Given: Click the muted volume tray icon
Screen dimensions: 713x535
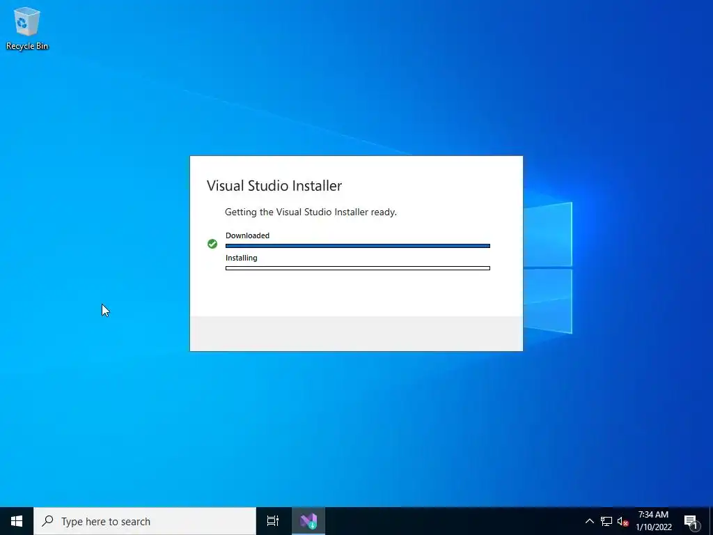Looking at the screenshot, I should point(622,521).
